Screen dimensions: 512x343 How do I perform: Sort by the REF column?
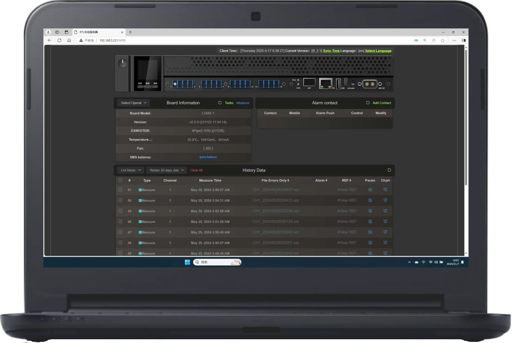[x=347, y=180]
